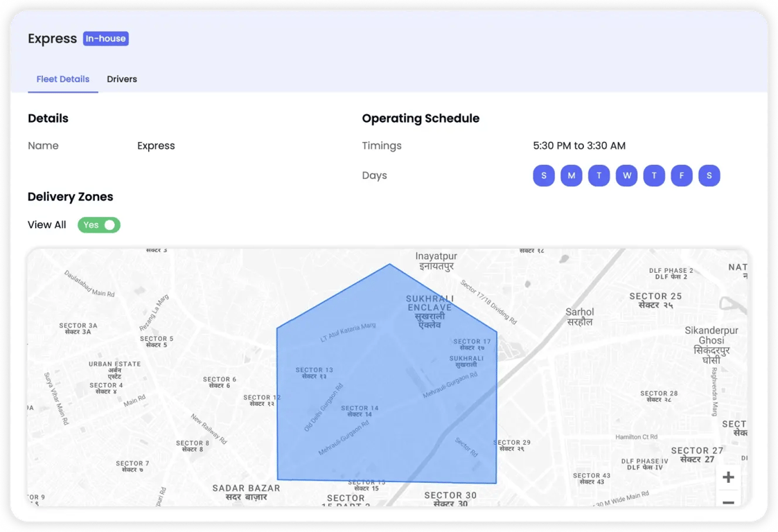The height and width of the screenshot is (532, 778).
Task: Click the Sector 5 map label
Action: tap(157, 342)
